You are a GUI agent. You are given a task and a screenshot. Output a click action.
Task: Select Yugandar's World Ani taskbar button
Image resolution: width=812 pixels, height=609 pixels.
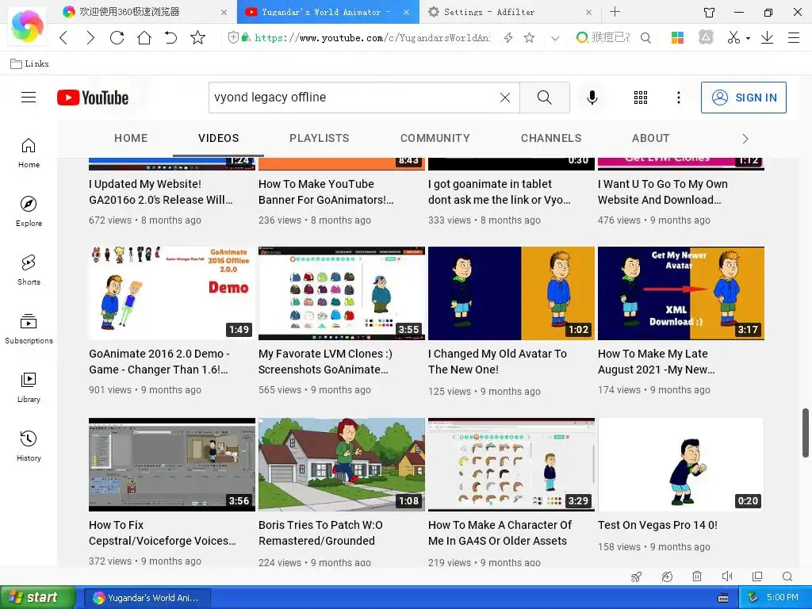[147, 598]
